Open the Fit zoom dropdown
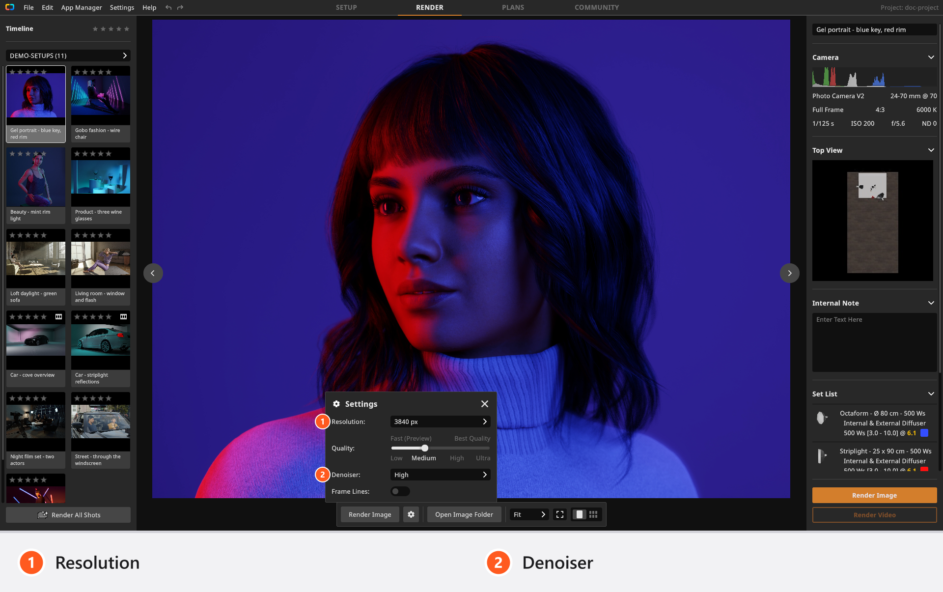This screenshot has width=943, height=592. [529, 514]
